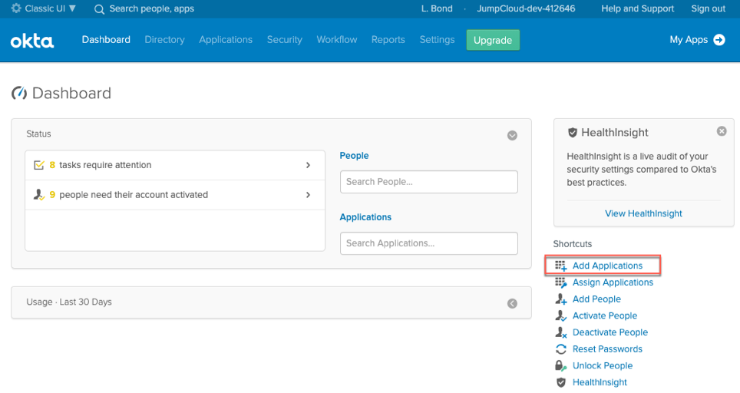Collapse the Status panel
This screenshot has width=740, height=393.
pyautogui.click(x=512, y=135)
